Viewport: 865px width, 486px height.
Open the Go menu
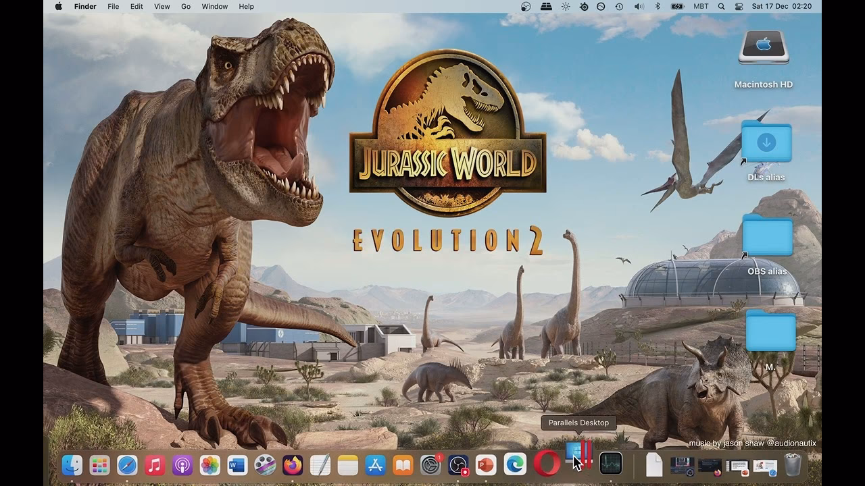[186, 6]
